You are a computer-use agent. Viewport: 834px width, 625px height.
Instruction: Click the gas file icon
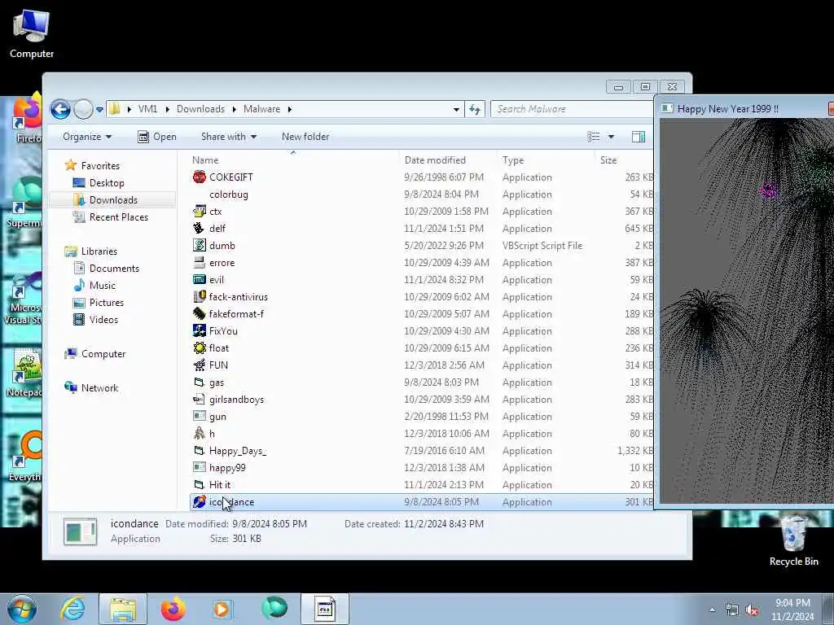point(200,382)
